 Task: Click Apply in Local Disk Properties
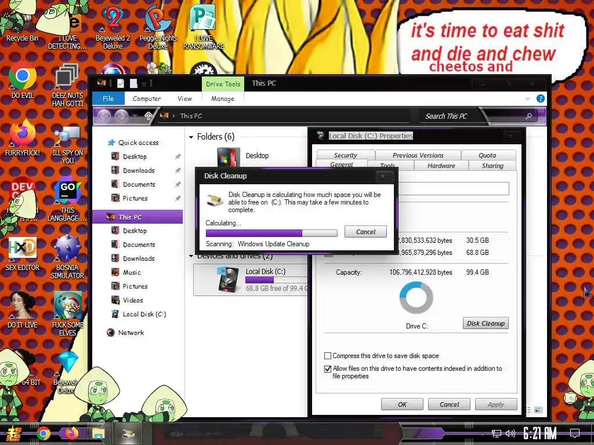(x=496, y=404)
